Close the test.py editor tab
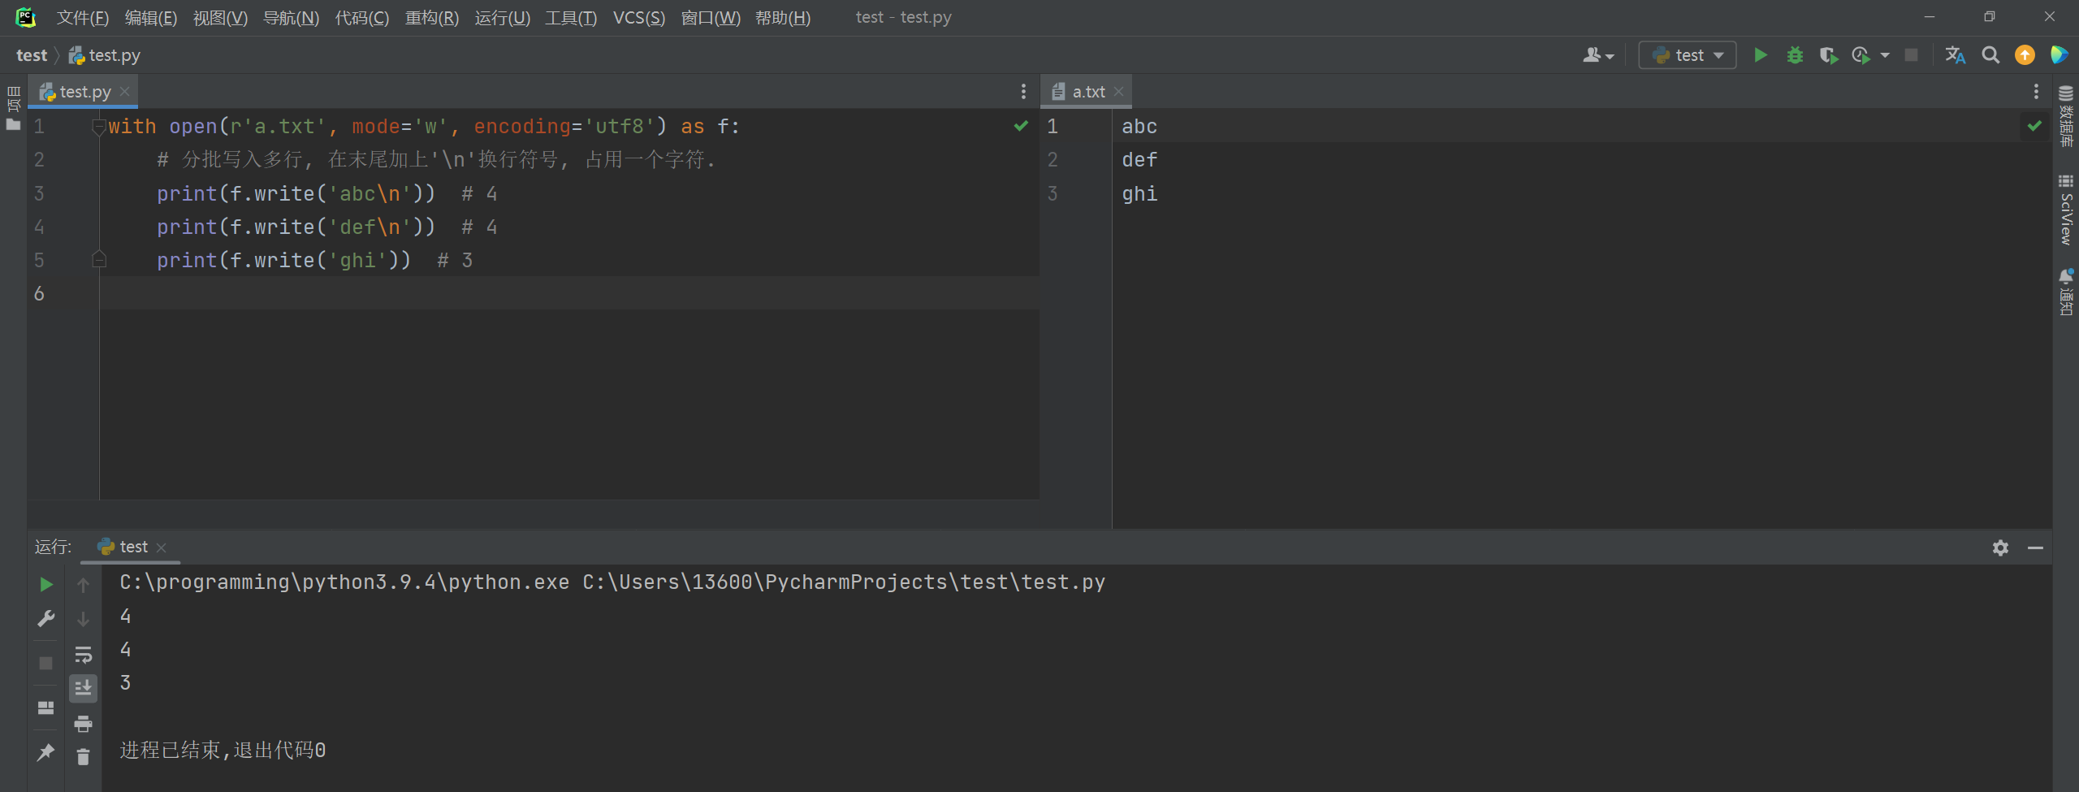2079x792 pixels. click(124, 92)
